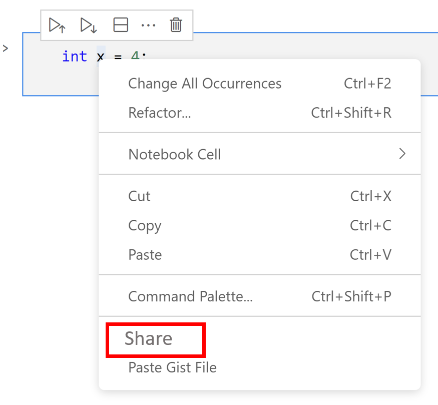Choose Refactor from the context menu
Viewport: 438px width, 405px height.
pos(160,113)
